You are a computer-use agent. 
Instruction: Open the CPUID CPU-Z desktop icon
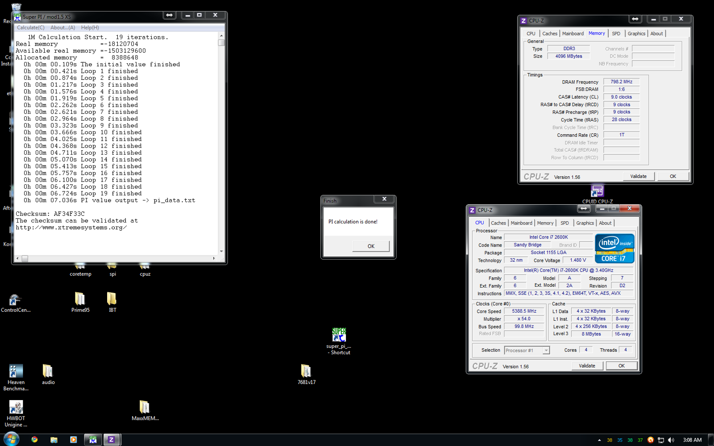point(597,194)
